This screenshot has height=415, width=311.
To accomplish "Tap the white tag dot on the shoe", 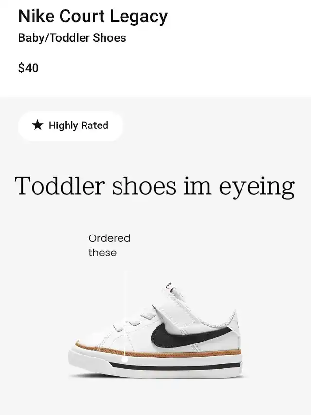I will click(125, 359).
